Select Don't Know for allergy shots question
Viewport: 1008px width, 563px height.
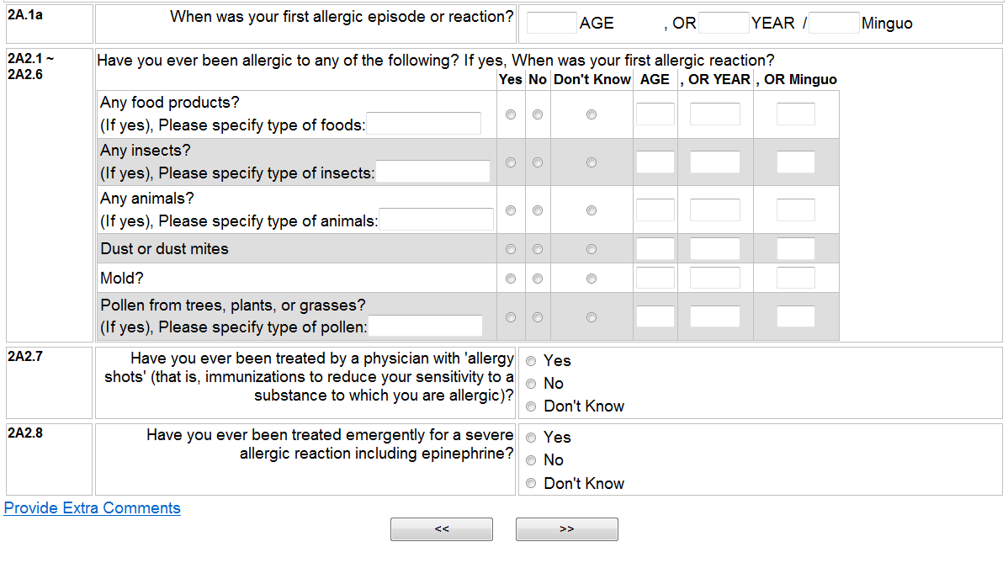[x=531, y=406]
